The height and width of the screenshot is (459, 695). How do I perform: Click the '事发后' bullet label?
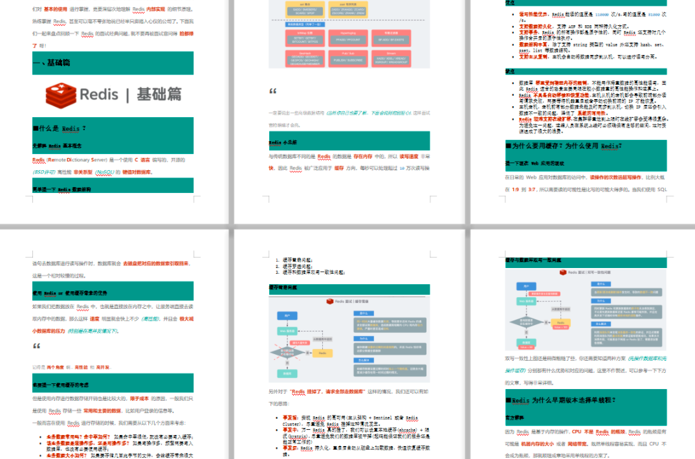(x=289, y=448)
